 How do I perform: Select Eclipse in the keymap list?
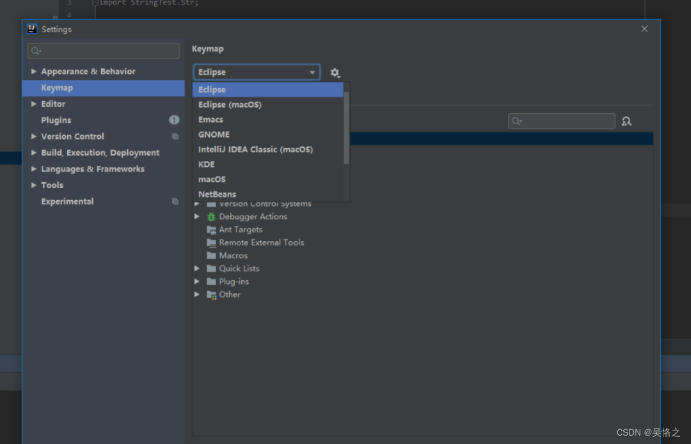click(x=268, y=90)
